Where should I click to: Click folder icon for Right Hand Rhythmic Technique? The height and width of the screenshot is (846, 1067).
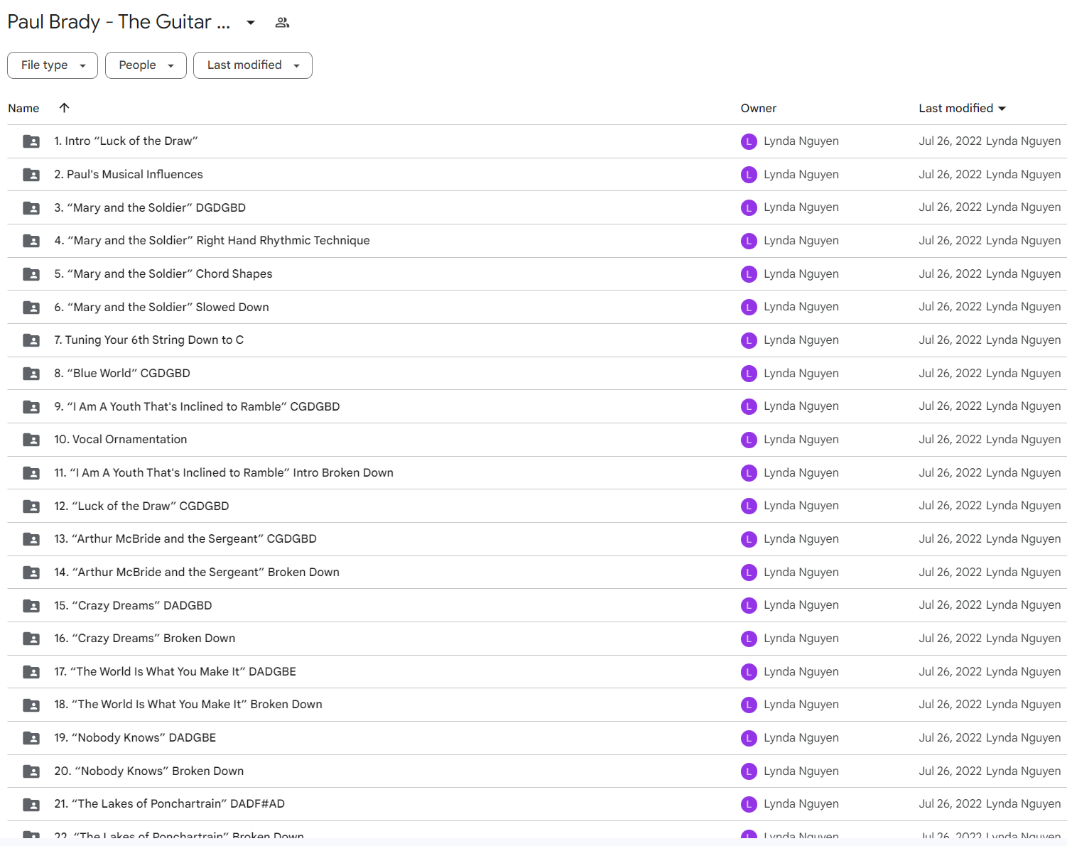point(31,241)
